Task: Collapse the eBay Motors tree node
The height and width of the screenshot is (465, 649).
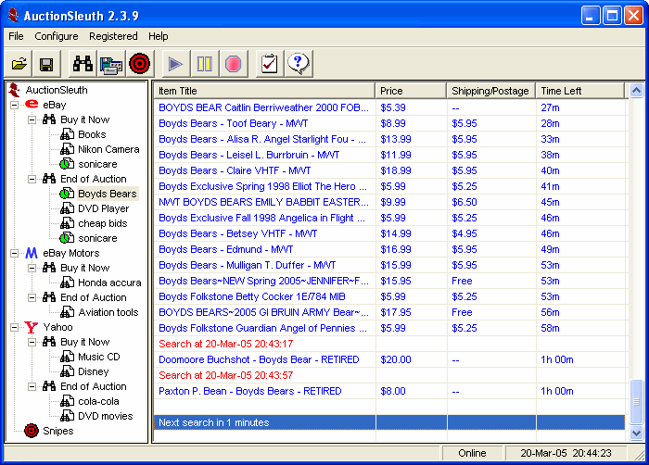Action: point(15,253)
